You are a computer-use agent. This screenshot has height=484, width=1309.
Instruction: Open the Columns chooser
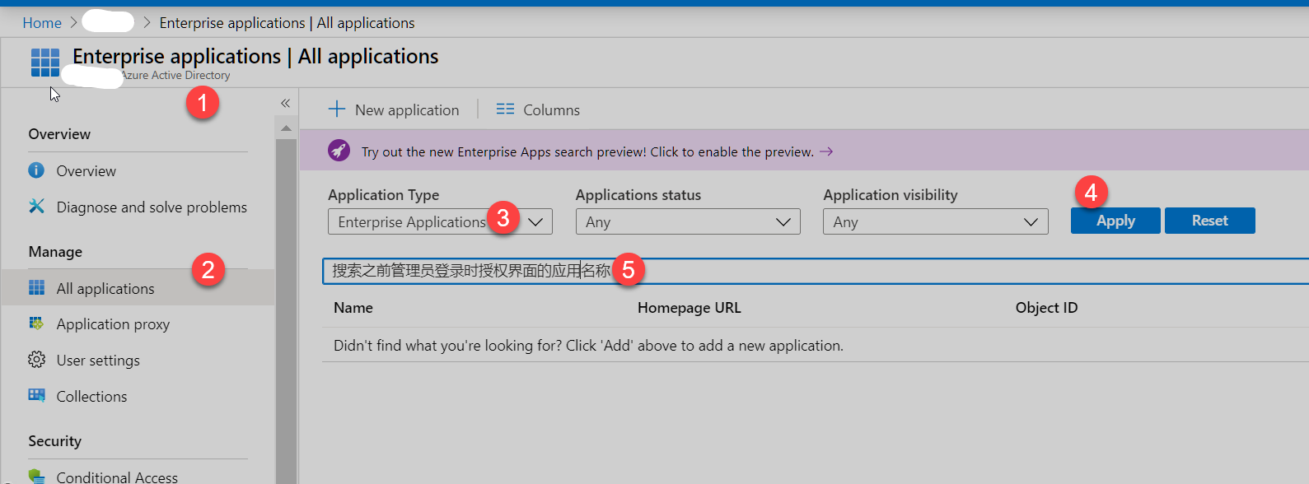click(538, 109)
